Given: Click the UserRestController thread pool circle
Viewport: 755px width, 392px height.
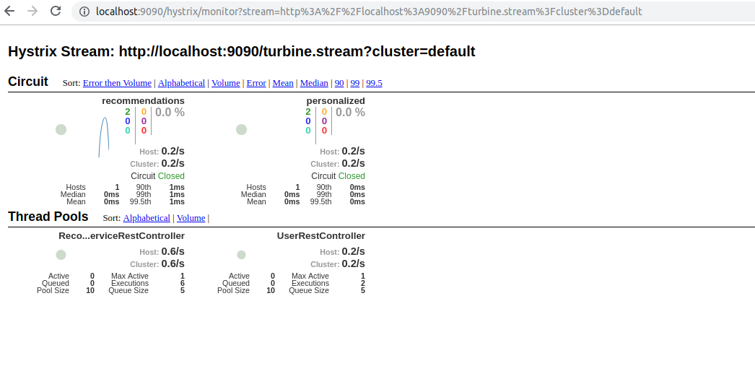Looking at the screenshot, I should click(241, 255).
